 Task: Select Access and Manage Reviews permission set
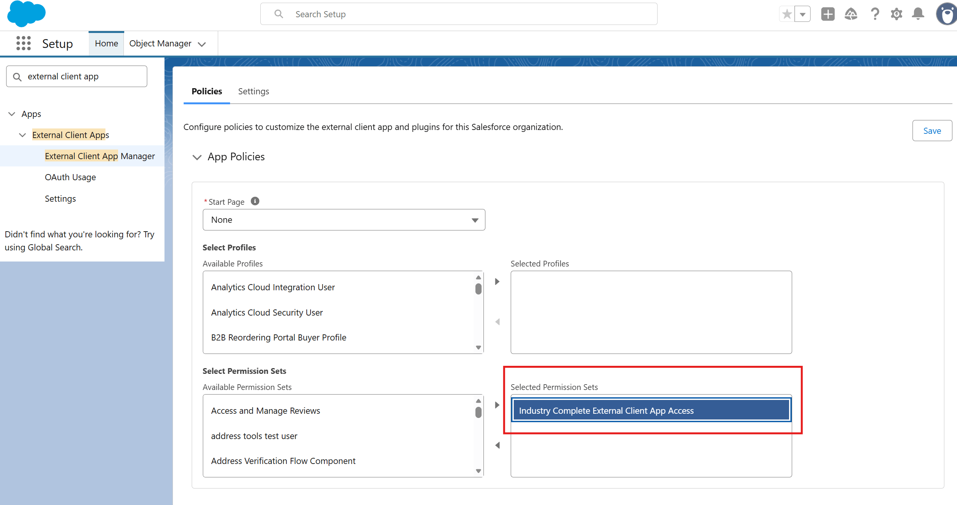point(338,411)
